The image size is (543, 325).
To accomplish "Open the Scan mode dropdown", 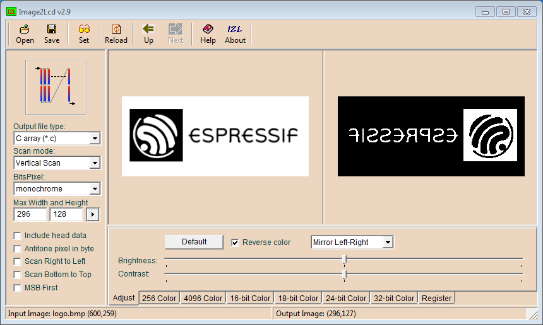I will click(95, 163).
